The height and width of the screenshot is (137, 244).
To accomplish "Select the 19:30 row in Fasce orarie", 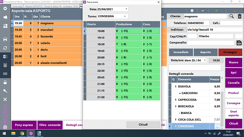I will (x=122, y=44).
